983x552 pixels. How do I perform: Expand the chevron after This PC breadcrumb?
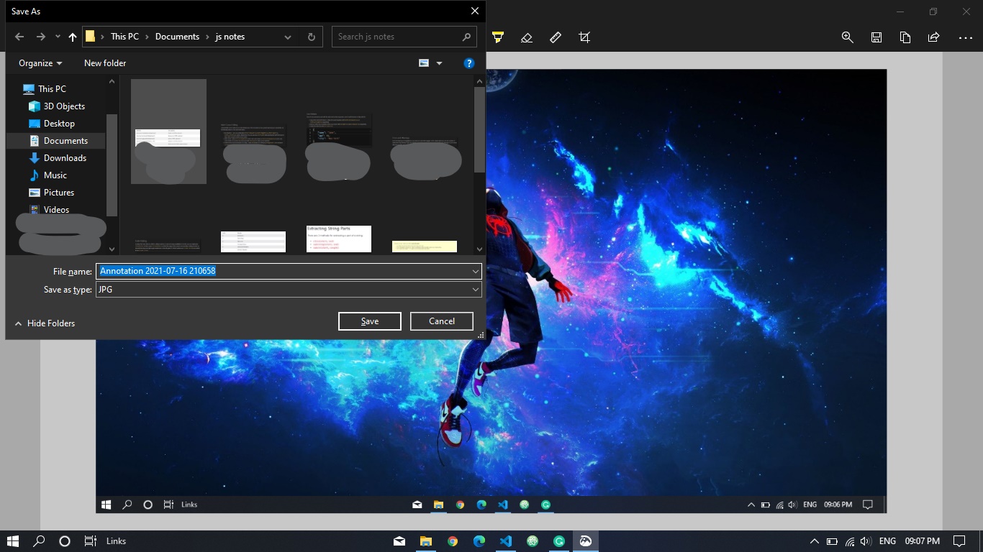coord(147,37)
